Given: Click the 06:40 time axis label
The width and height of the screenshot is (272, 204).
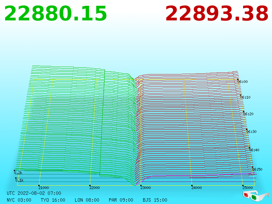Looking at the screenshot, I should point(254,150).
